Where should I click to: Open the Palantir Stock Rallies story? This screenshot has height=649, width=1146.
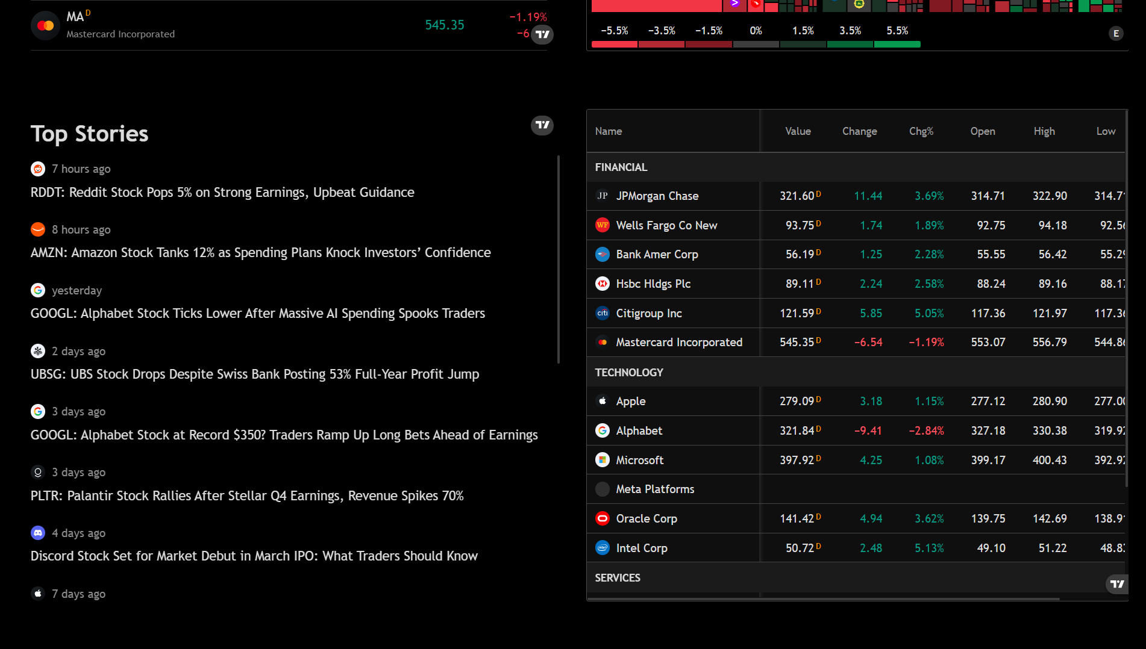pyautogui.click(x=247, y=496)
